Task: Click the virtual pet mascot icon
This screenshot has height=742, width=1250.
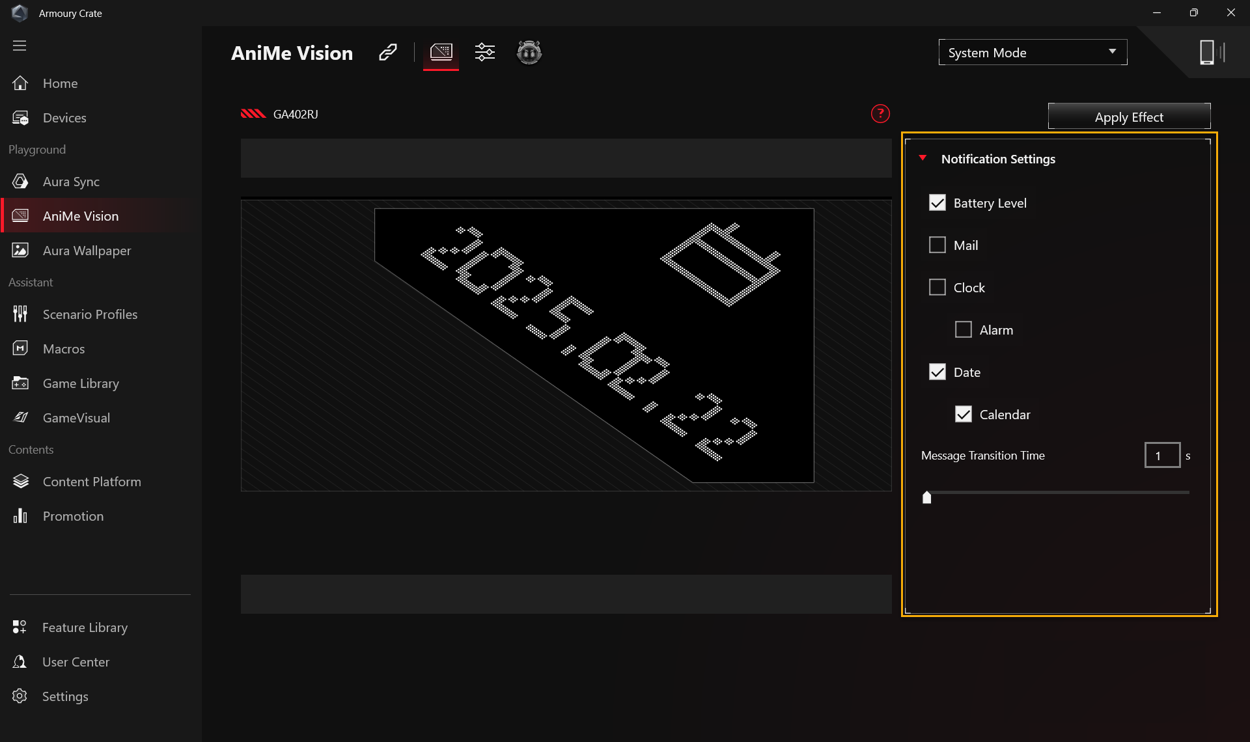Action: [x=529, y=52]
